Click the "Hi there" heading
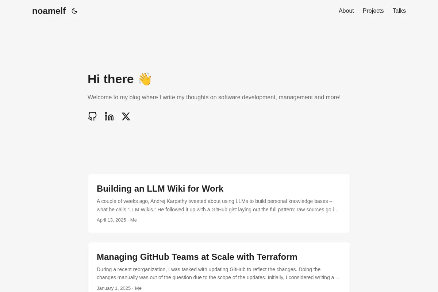The width and height of the screenshot is (438, 292). [x=111, y=79]
